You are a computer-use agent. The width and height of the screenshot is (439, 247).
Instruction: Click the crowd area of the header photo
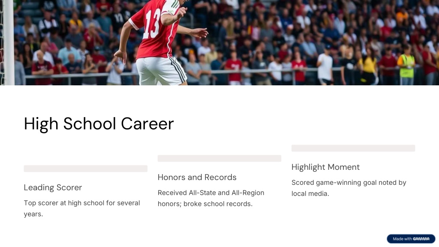[308, 39]
